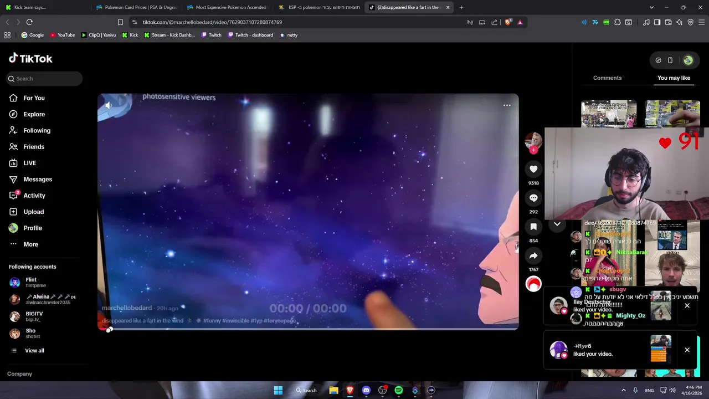Viewport: 709px width, 399px height.
Task: Open the comments bubble icon
Action: click(x=533, y=198)
